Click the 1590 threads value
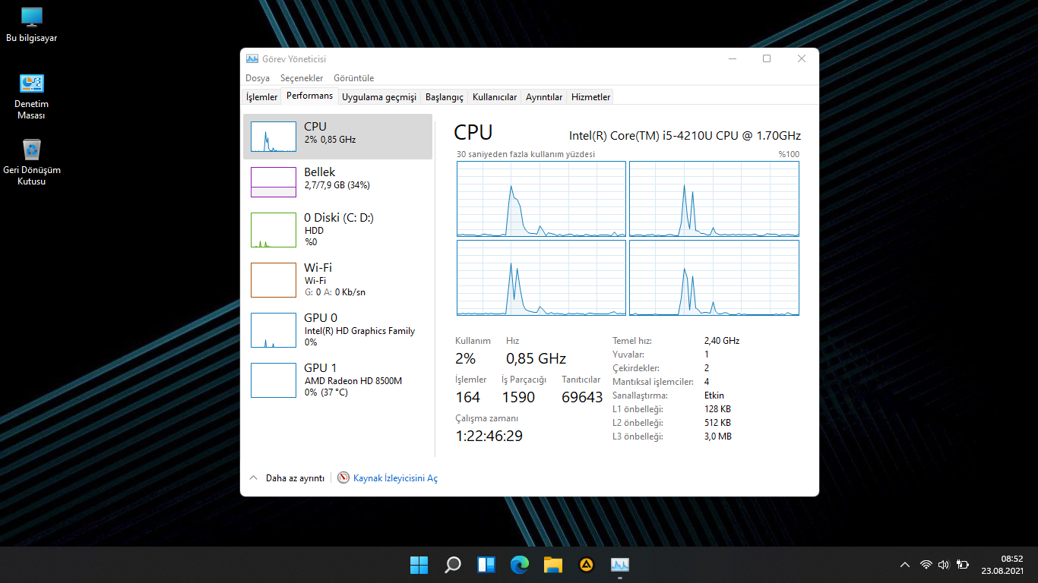This screenshot has height=583, width=1038. (518, 397)
